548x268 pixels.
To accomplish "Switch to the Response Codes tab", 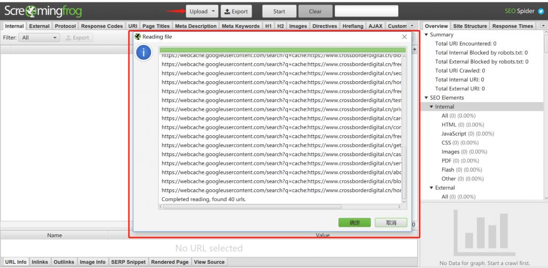I will 102,26.
